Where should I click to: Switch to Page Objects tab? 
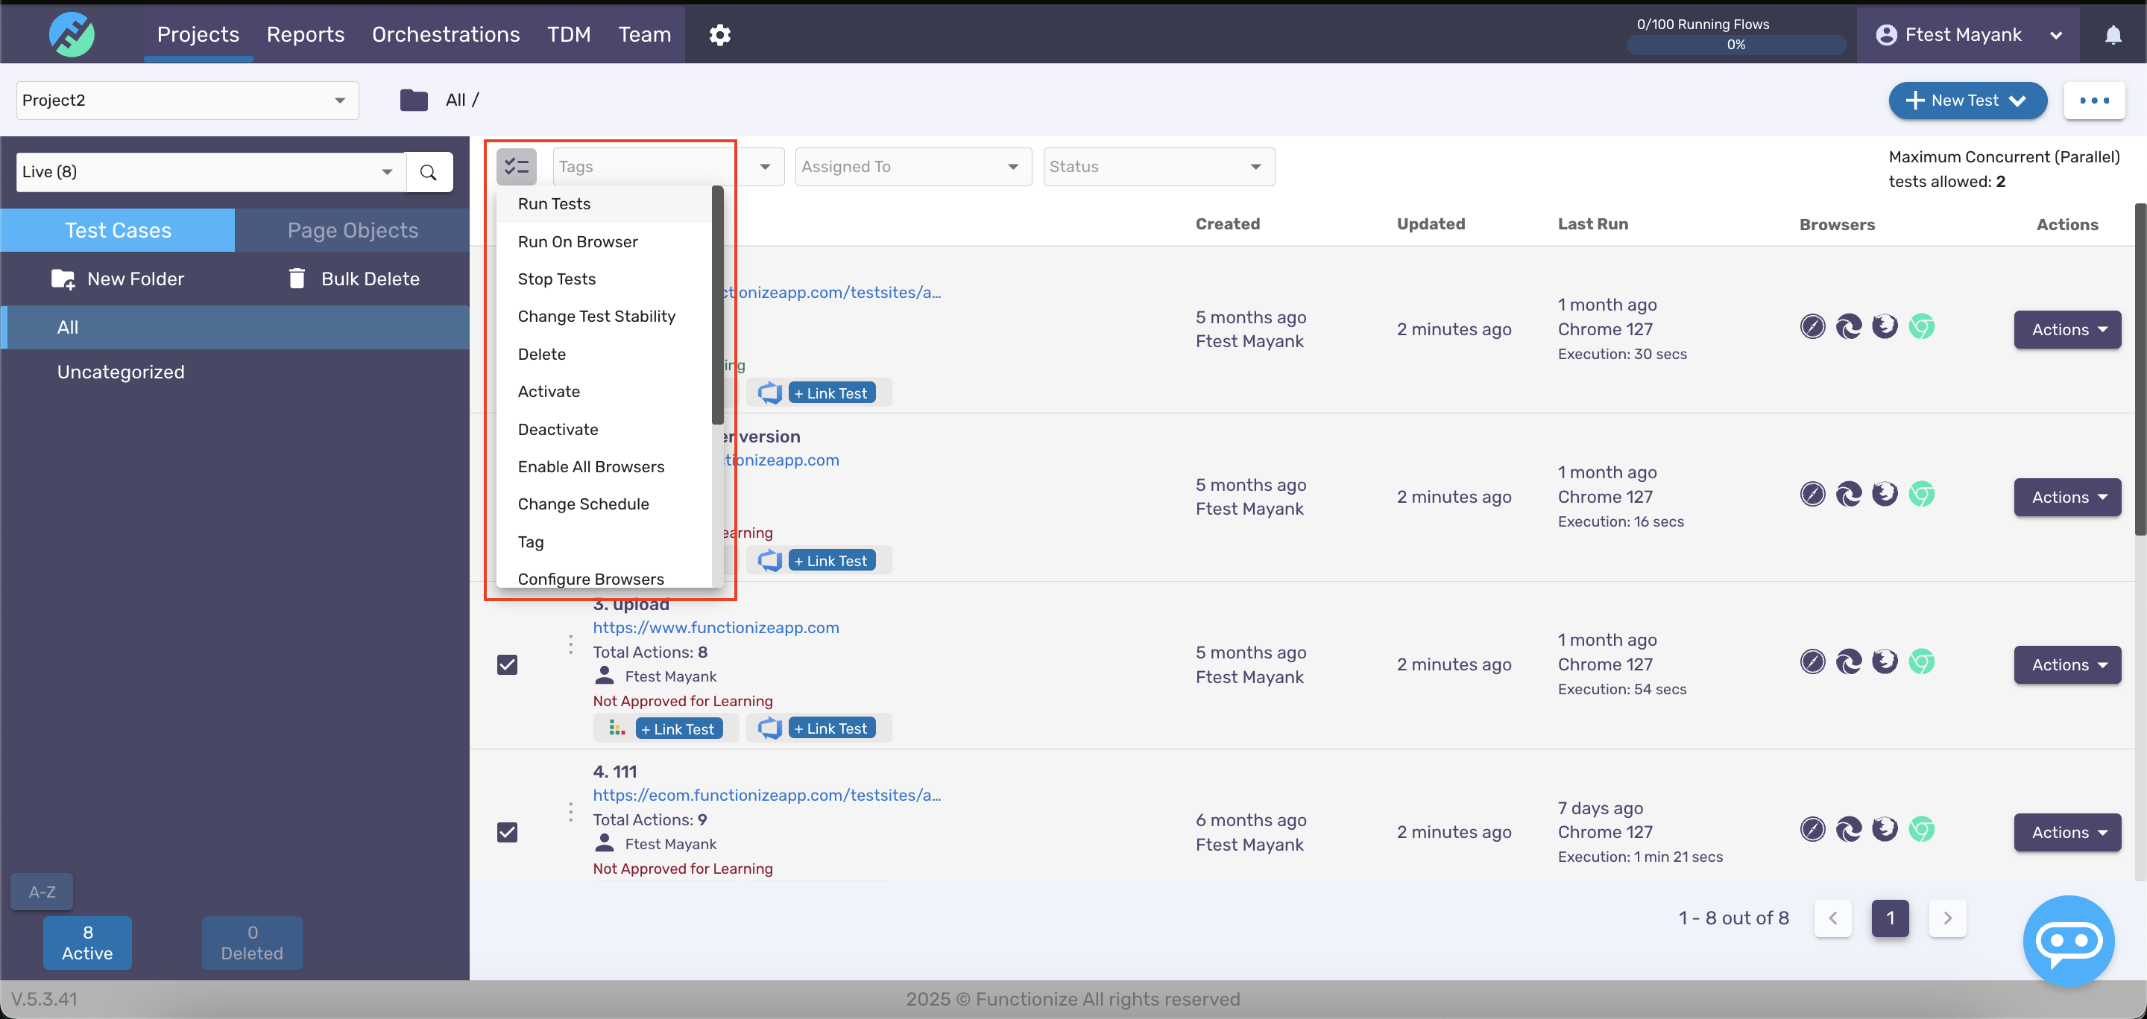coord(353,231)
